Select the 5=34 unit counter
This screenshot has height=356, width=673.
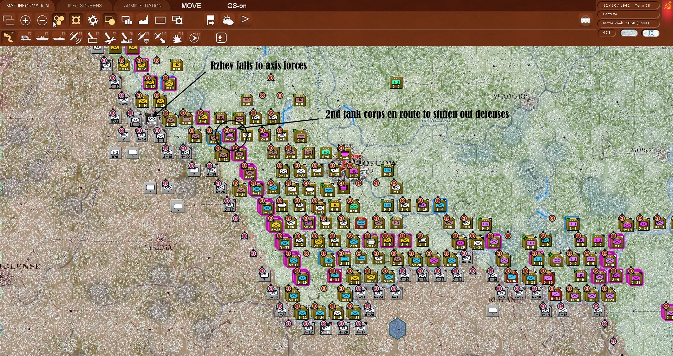click(x=241, y=190)
